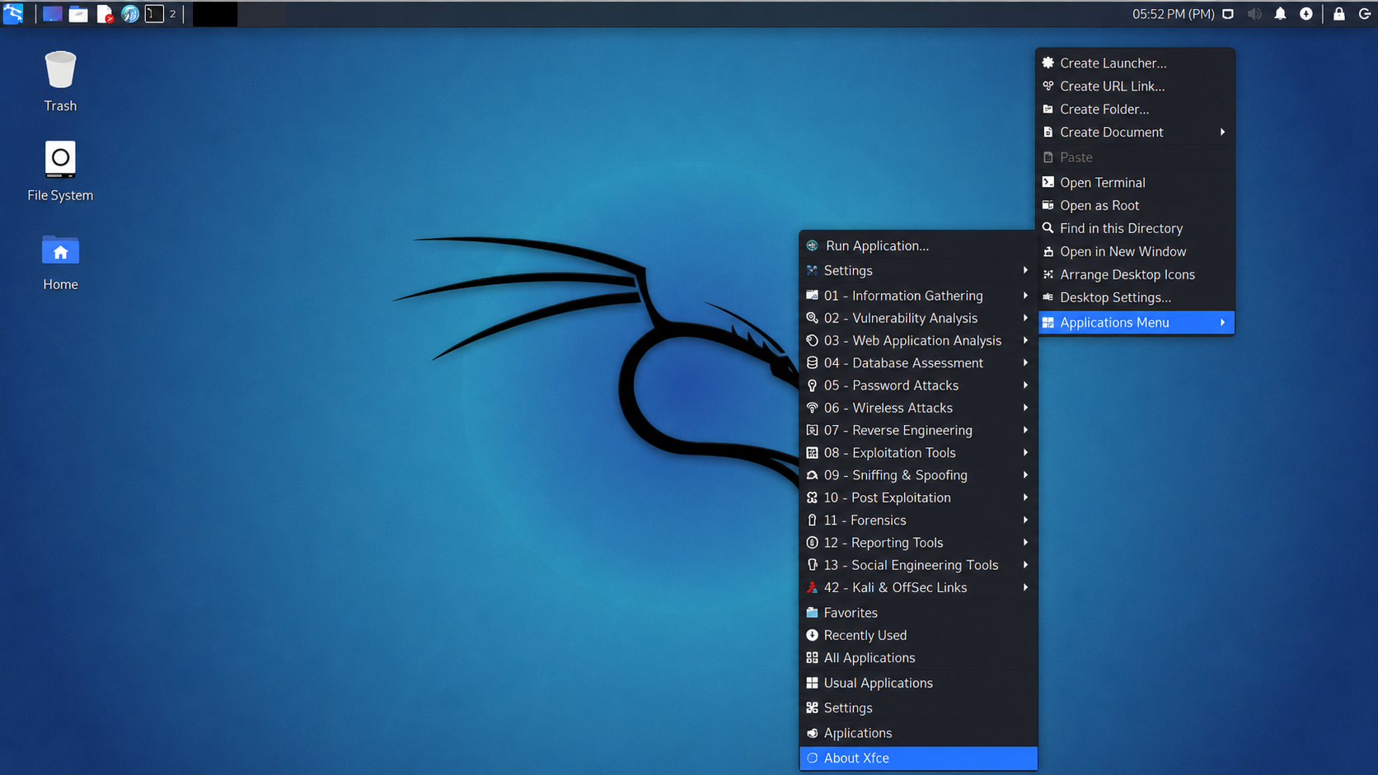The image size is (1378, 775).
Task: Lock the screen with the padlock icon
Action: pos(1339,14)
